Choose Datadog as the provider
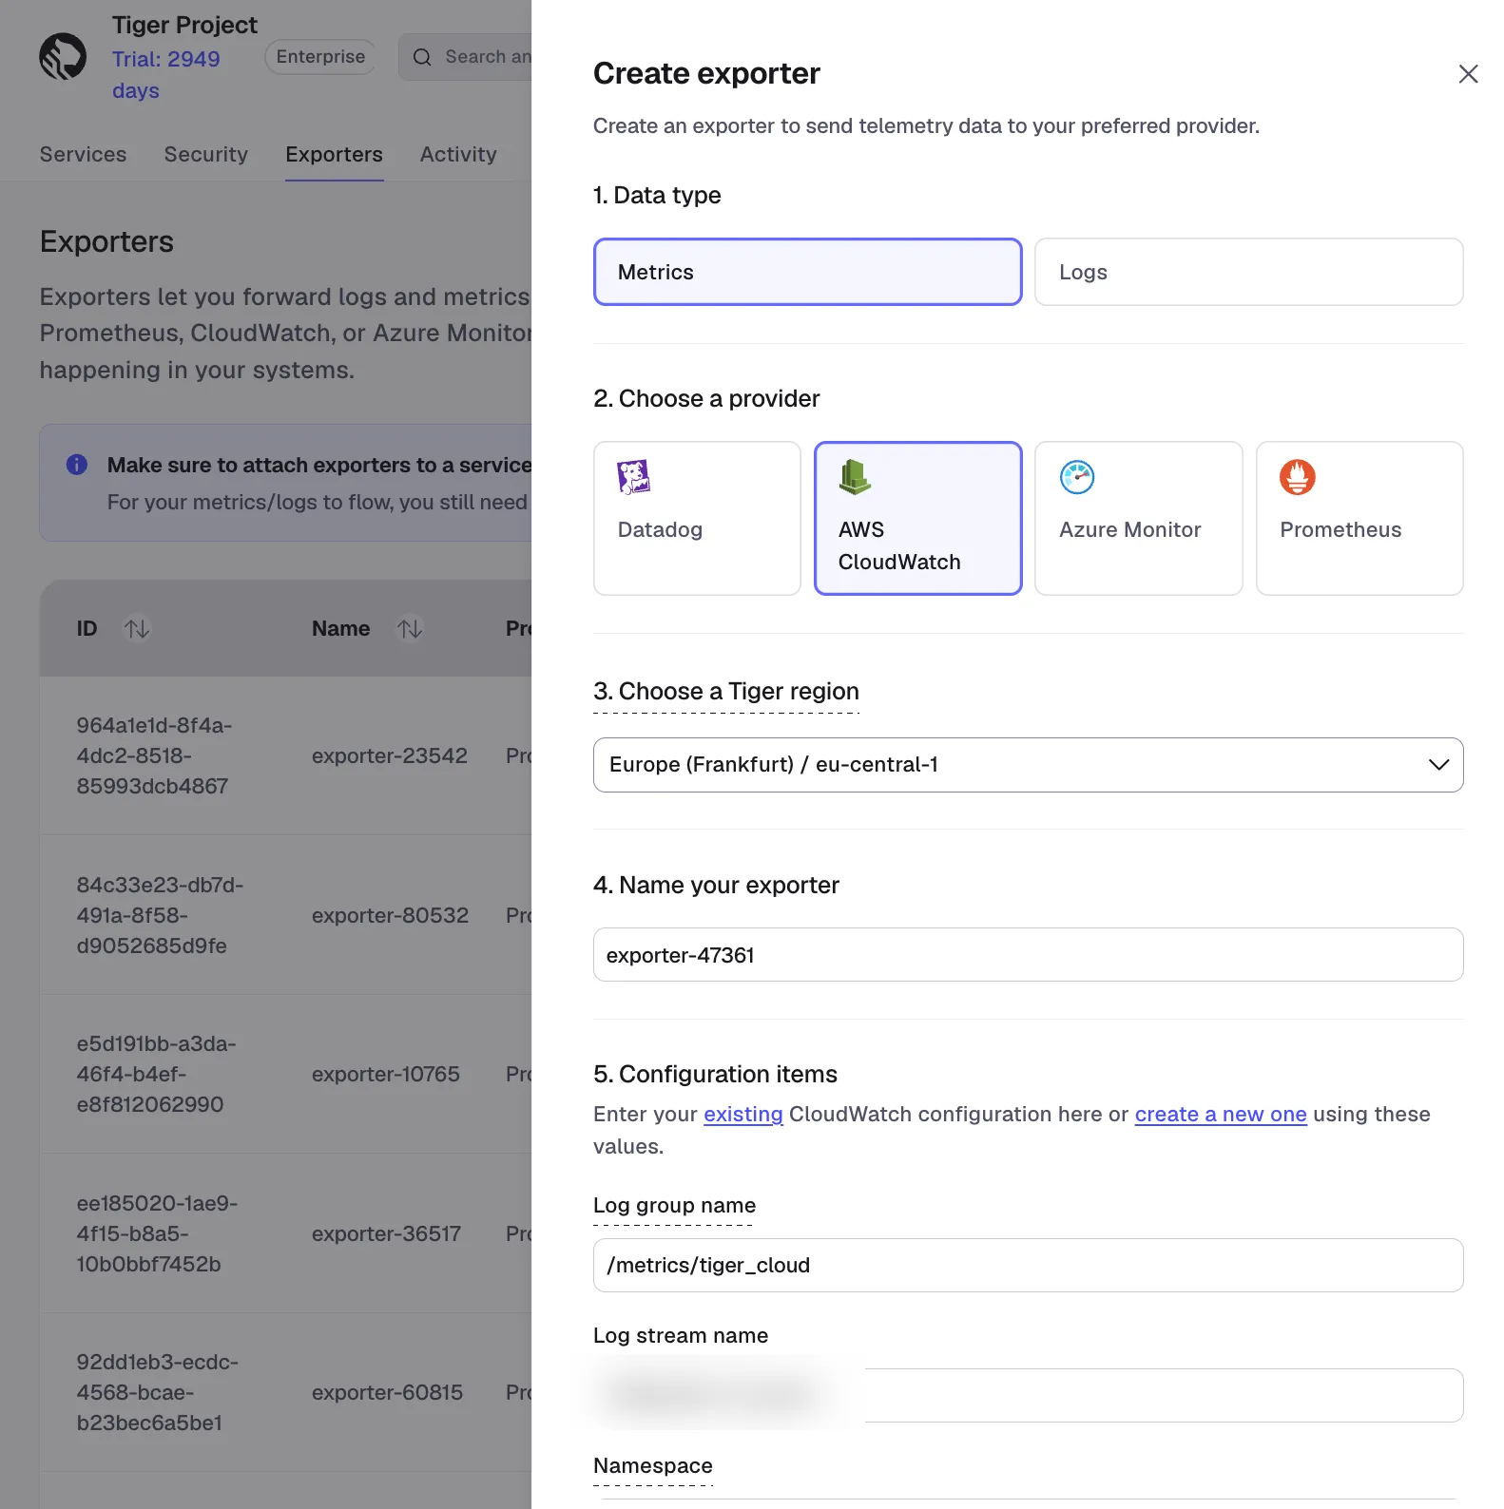This screenshot has width=1504, height=1509. coord(697,518)
